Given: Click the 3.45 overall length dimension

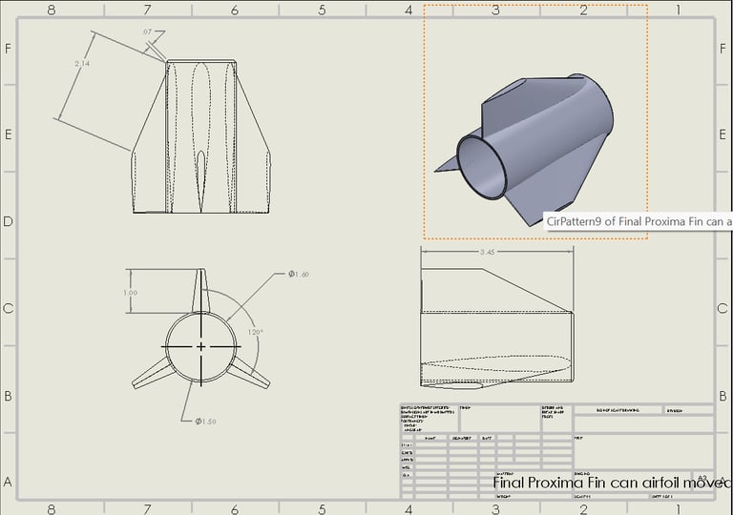Looking at the screenshot, I should (487, 252).
